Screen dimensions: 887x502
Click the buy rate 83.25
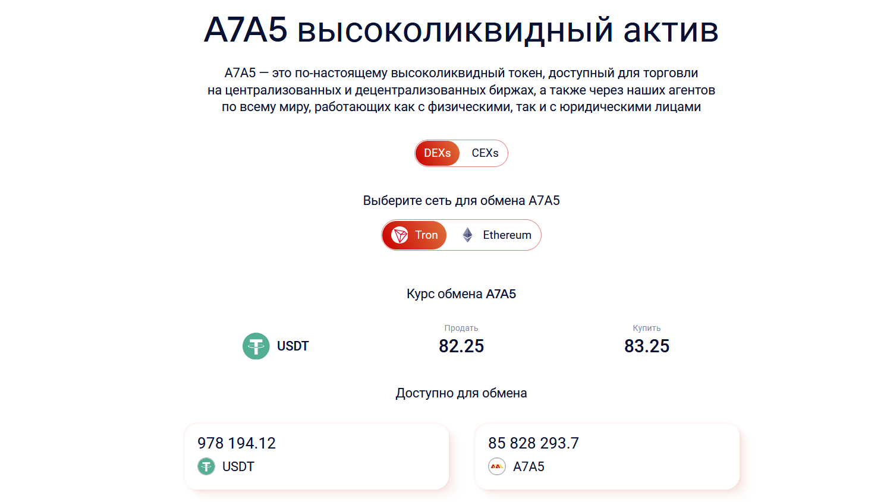[x=647, y=346]
